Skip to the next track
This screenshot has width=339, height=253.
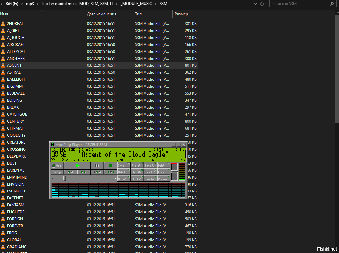coord(110,172)
